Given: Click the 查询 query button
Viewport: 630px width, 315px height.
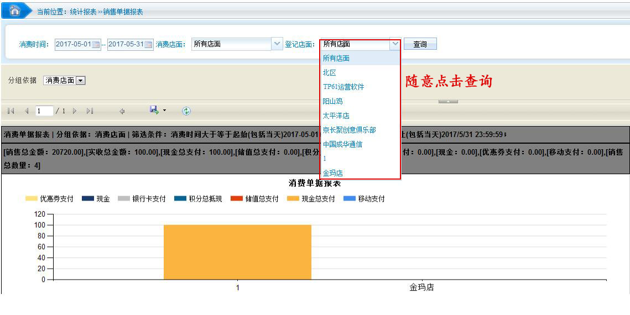Looking at the screenshot, I should (x=420, y=44).
